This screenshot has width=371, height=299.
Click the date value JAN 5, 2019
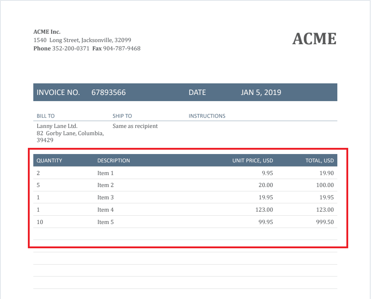[261, 92]
